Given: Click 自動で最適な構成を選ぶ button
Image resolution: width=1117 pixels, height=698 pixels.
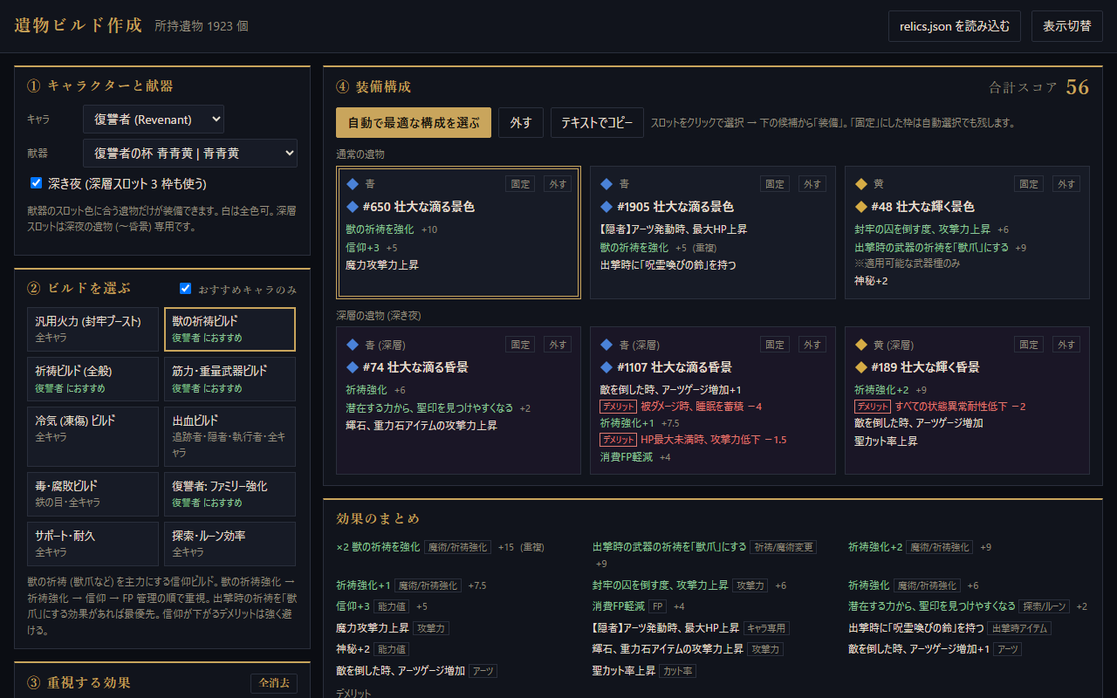Looking at the screenshot, I should 414,123.
